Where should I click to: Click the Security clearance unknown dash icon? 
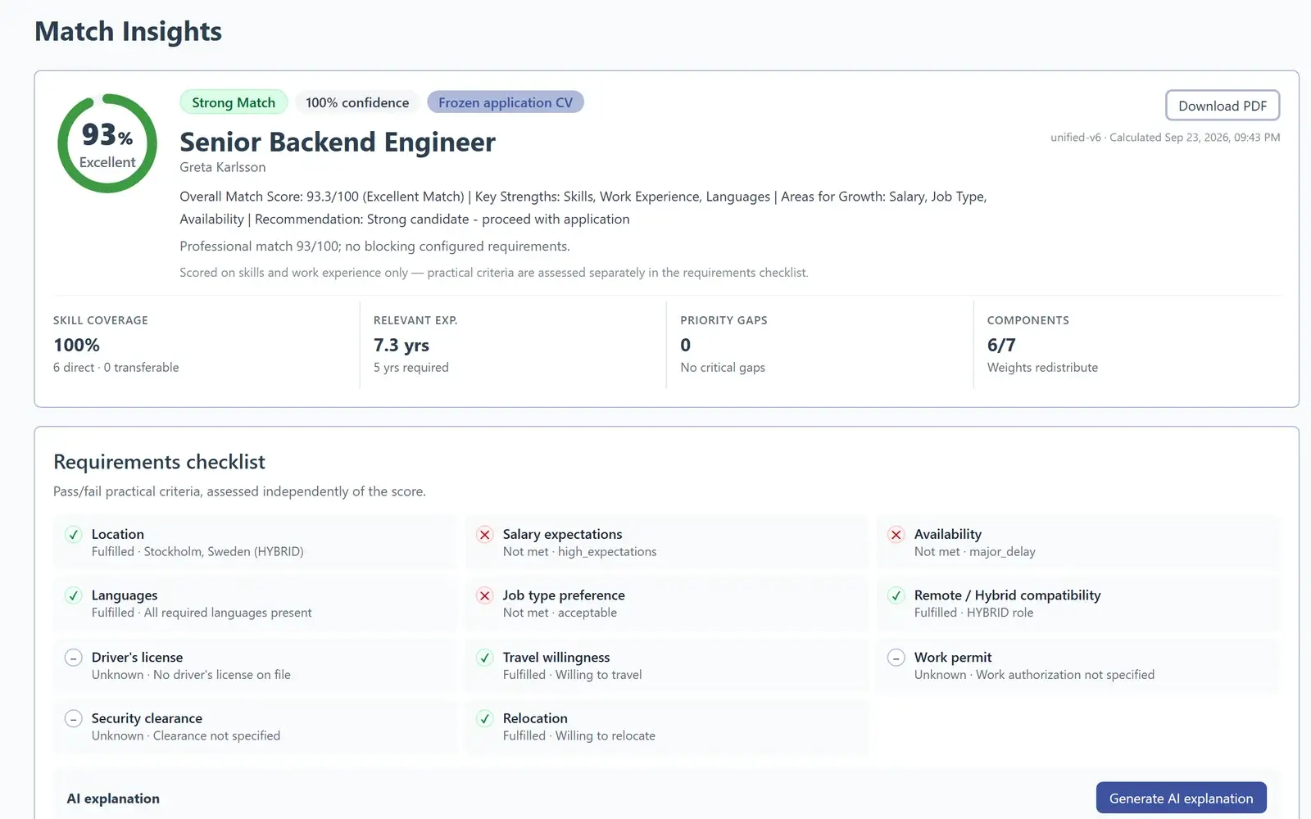tap(74, 719)
